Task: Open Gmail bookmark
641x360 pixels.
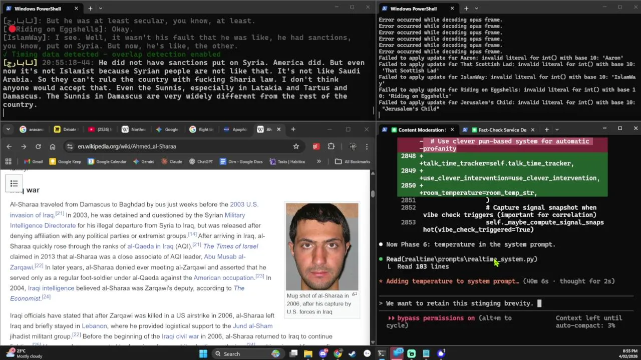Action: point(33,161)
